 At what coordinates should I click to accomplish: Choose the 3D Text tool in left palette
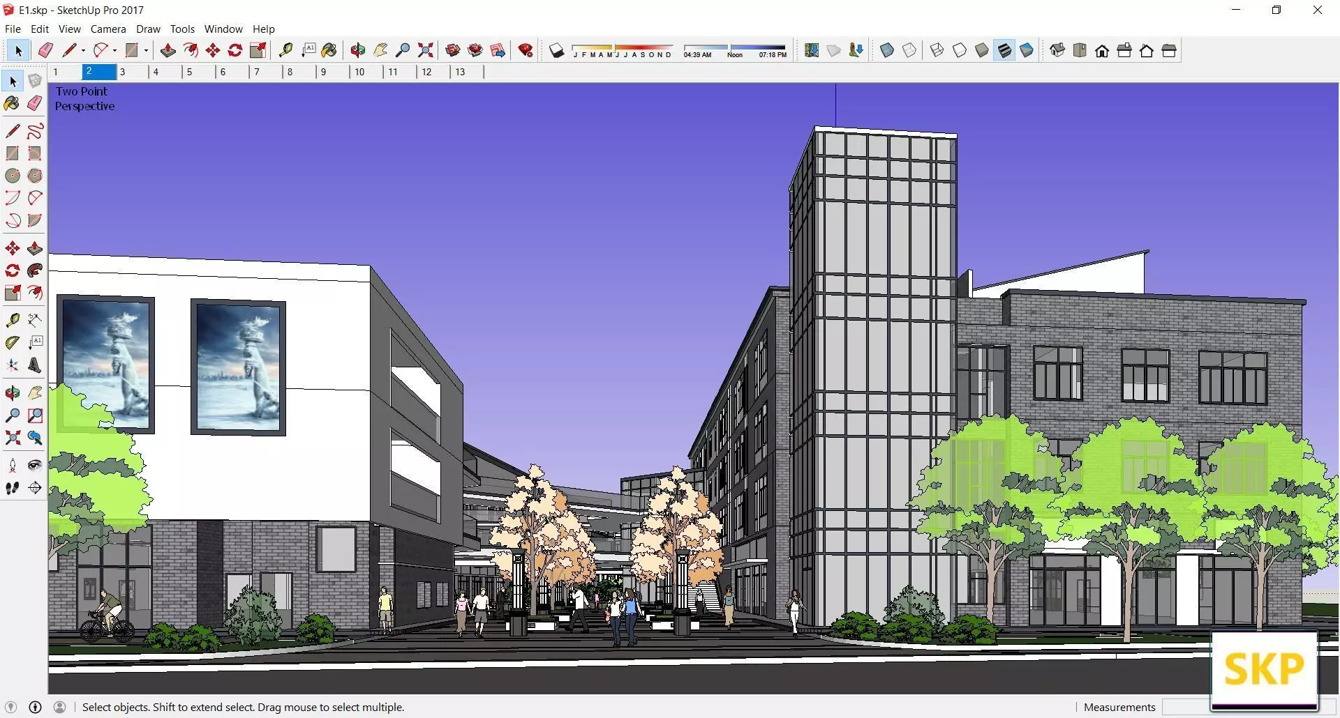click(35, 365)
